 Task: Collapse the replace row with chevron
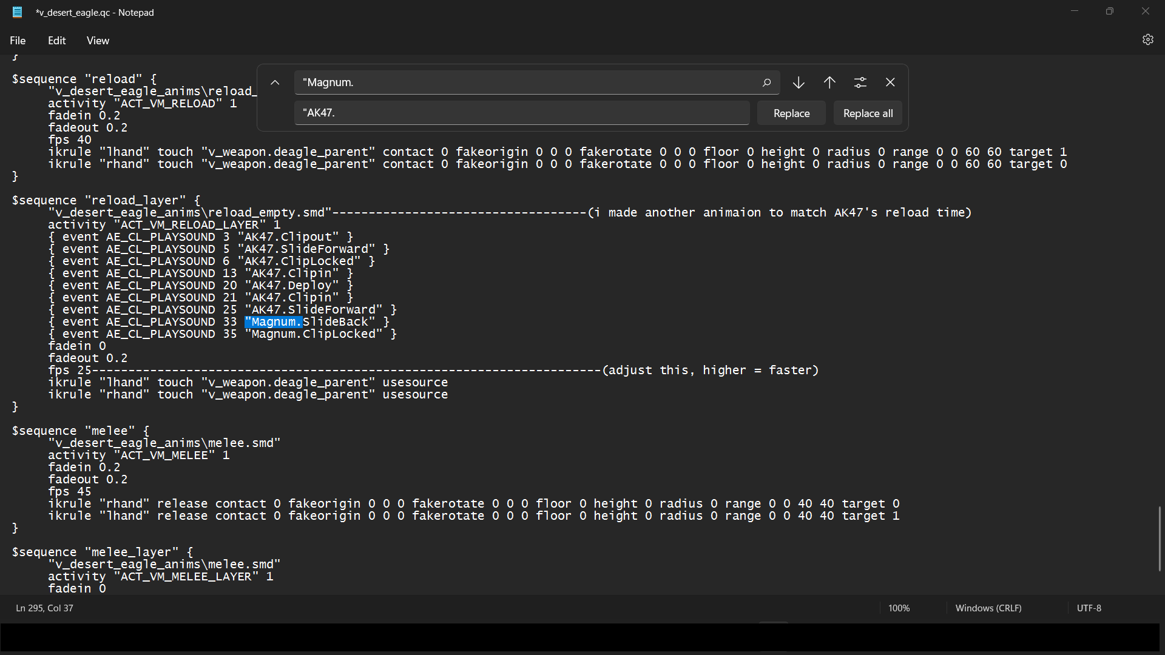[275, 82]
